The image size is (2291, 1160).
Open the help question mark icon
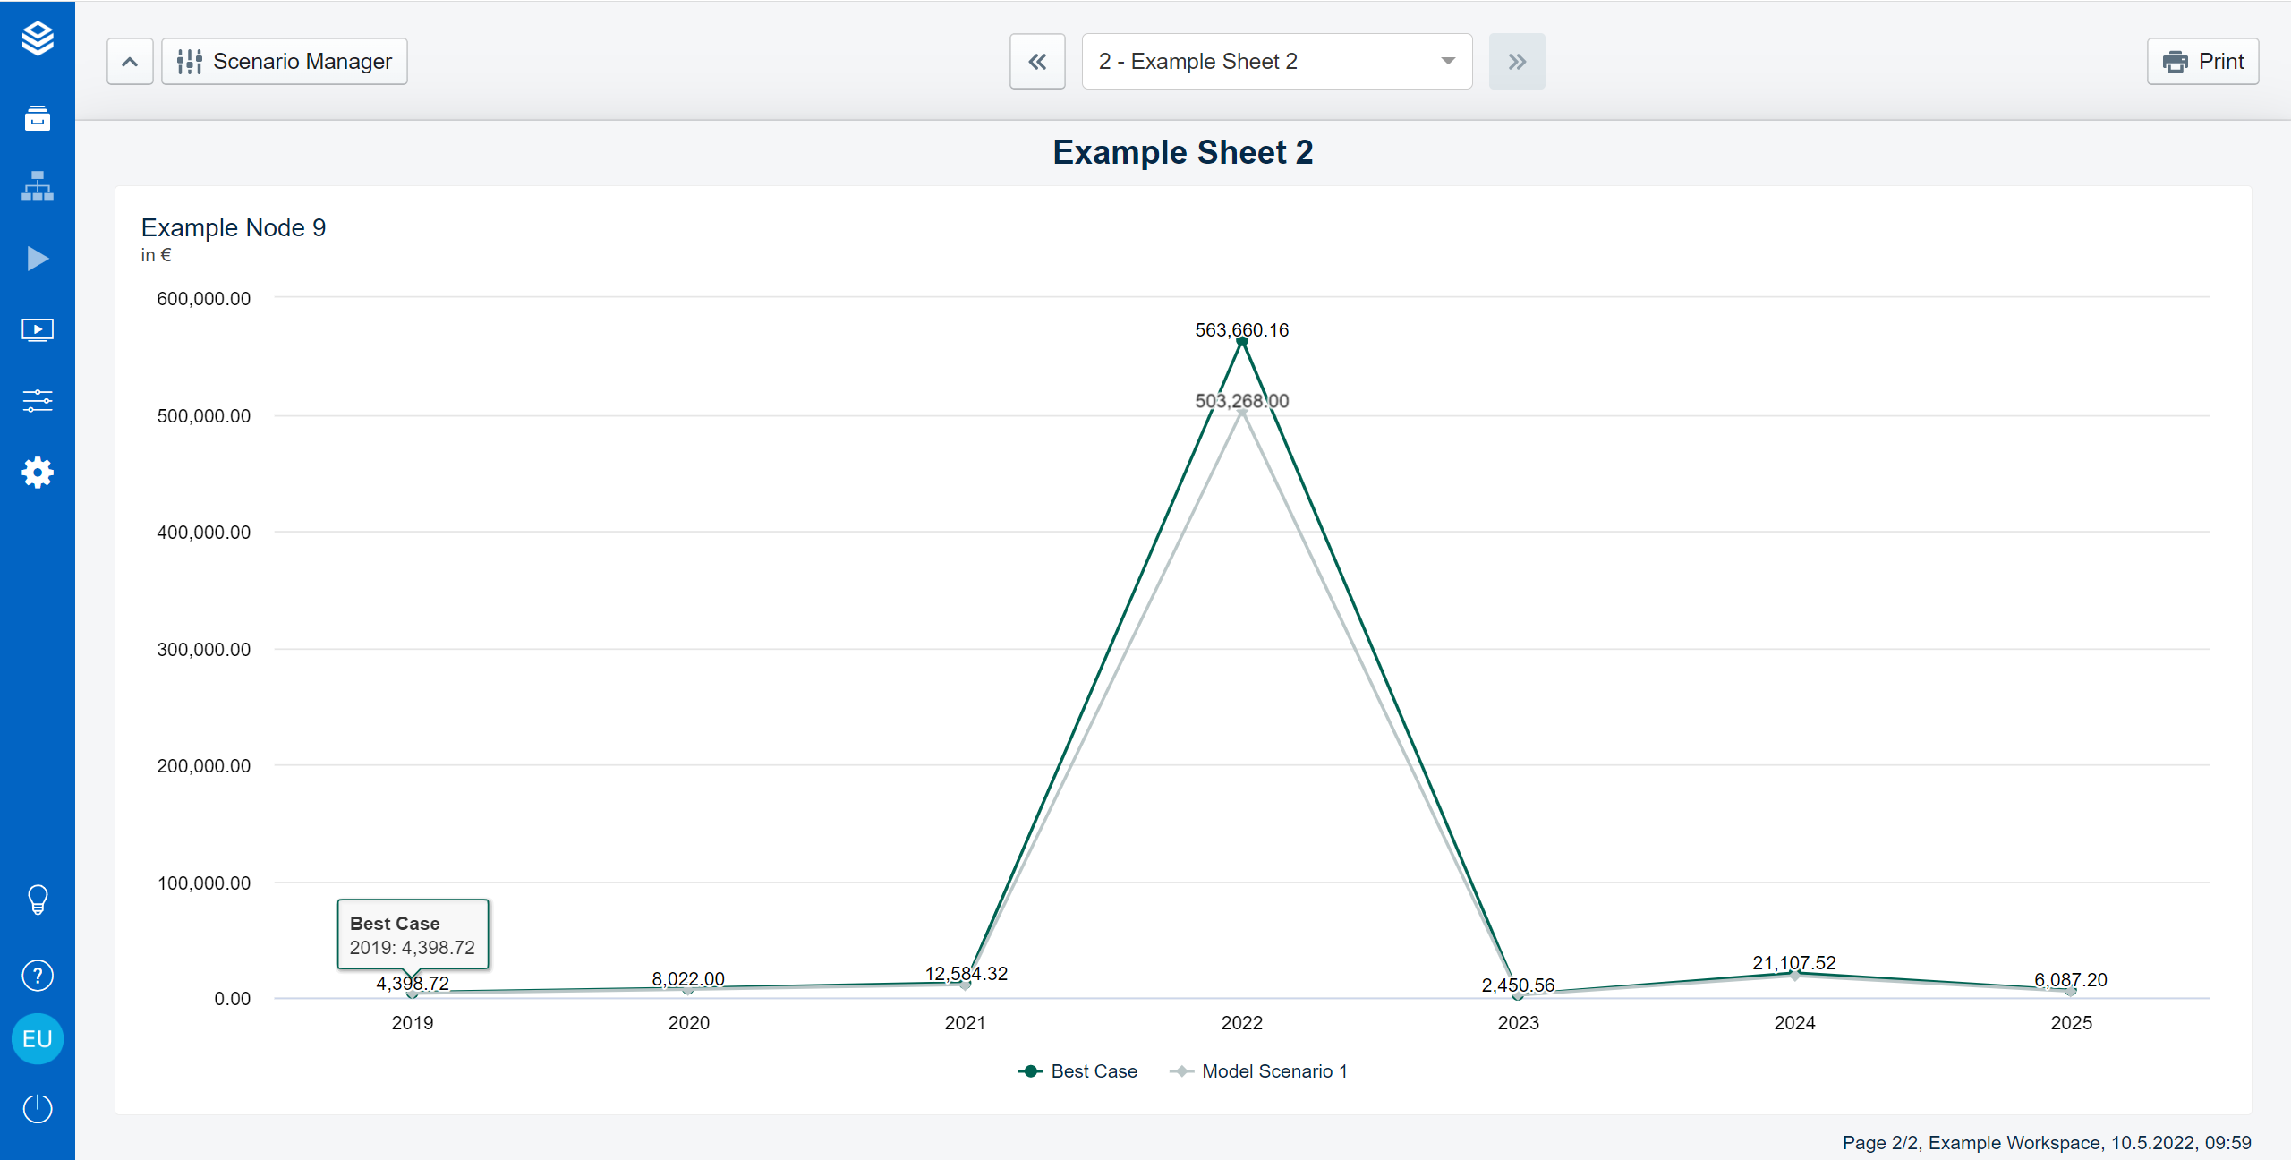[x=38, y=976]
